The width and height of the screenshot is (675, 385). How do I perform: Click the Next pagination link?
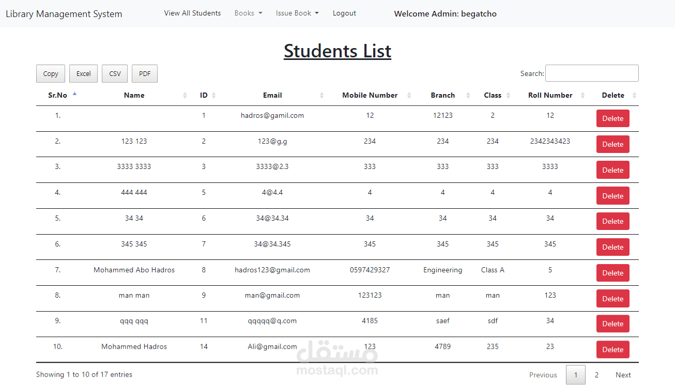(x=623, y=375)
